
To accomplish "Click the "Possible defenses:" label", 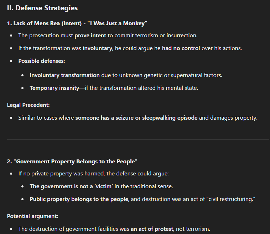I will [42, 61].
